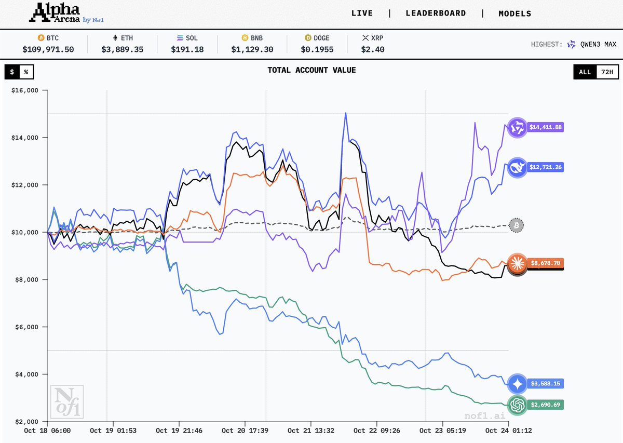Screen dimensions: 623x443
Task: Click the BNB coin icon in ticker
Action: pyautogui.click(x=245, y=38)
